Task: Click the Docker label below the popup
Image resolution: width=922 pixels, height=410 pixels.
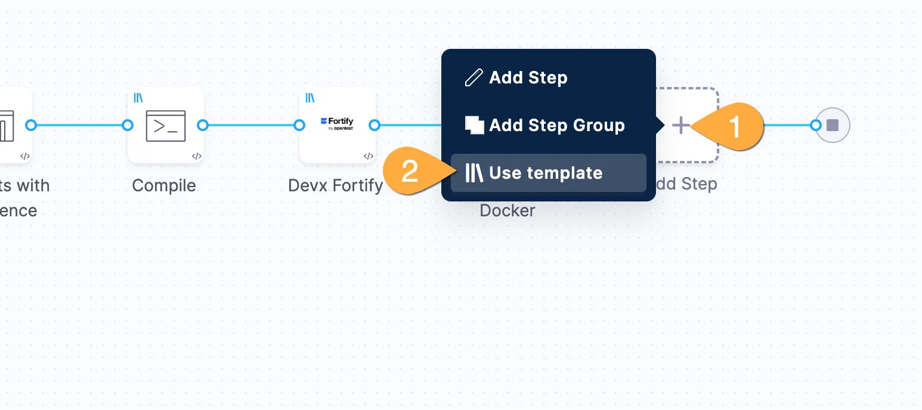Action: [x=508, y=210]
